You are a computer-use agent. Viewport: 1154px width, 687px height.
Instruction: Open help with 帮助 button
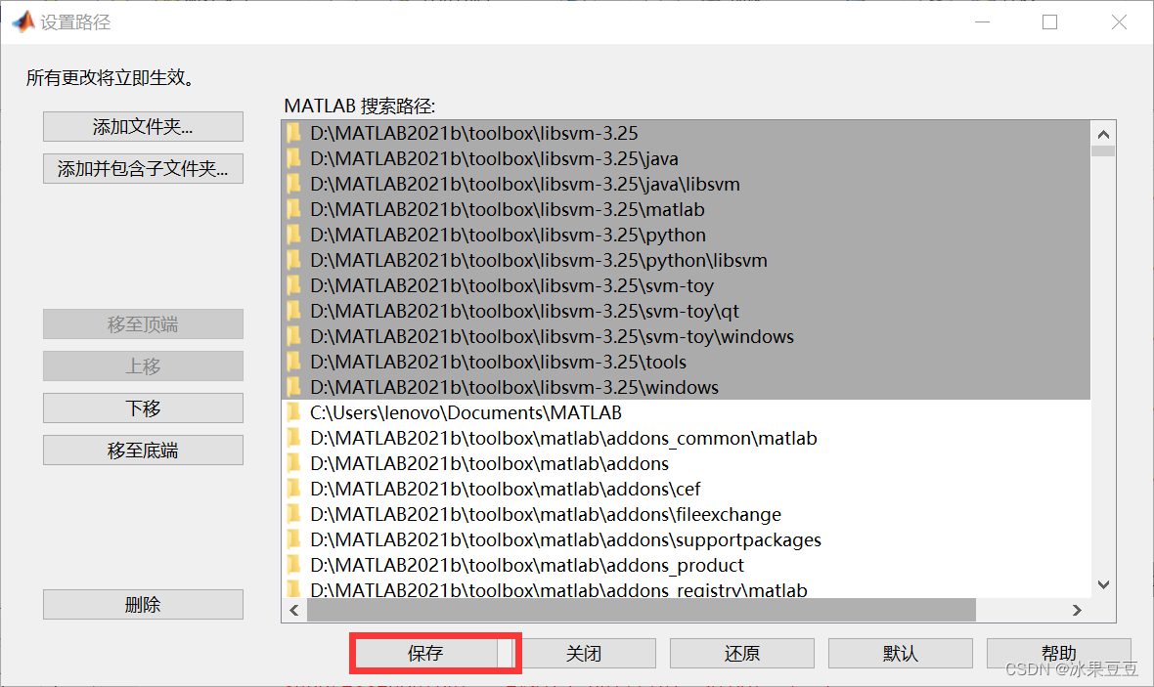[1058, 653]
